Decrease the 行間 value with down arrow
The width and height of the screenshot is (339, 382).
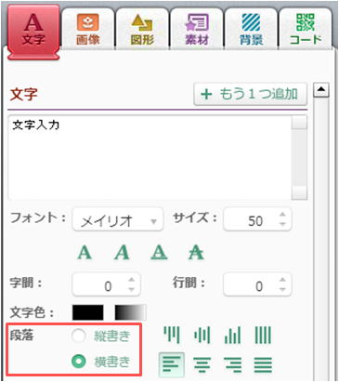(282, 289)
